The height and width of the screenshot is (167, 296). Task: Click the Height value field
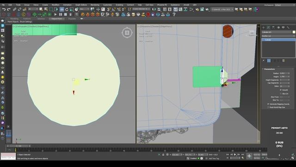tap(284, 77)
